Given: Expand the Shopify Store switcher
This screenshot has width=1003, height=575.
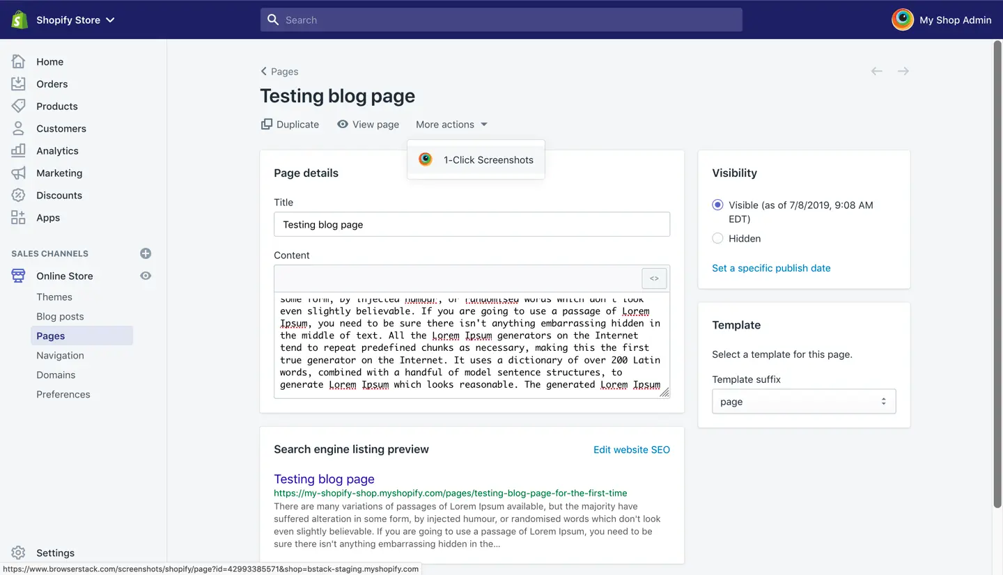Looking at the screenshot, I should (x=75, y=20).
